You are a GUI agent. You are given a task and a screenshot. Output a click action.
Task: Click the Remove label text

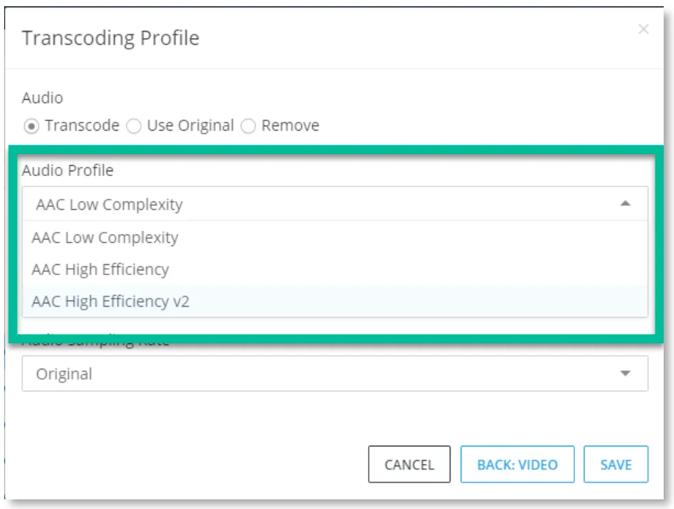pos(290,125)
